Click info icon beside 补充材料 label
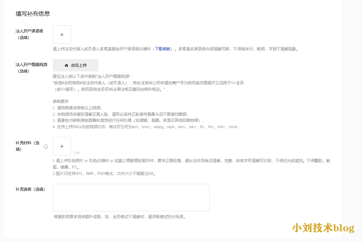 coord(46,146)
